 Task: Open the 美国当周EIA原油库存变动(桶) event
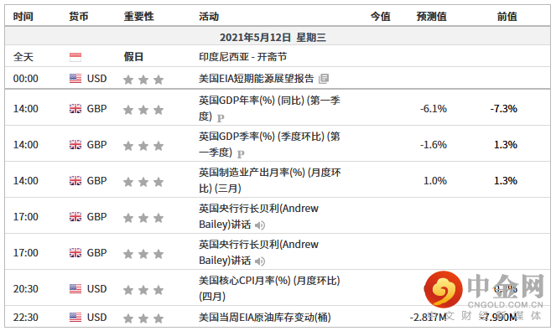pyautogui.click(x=264, y=318)
